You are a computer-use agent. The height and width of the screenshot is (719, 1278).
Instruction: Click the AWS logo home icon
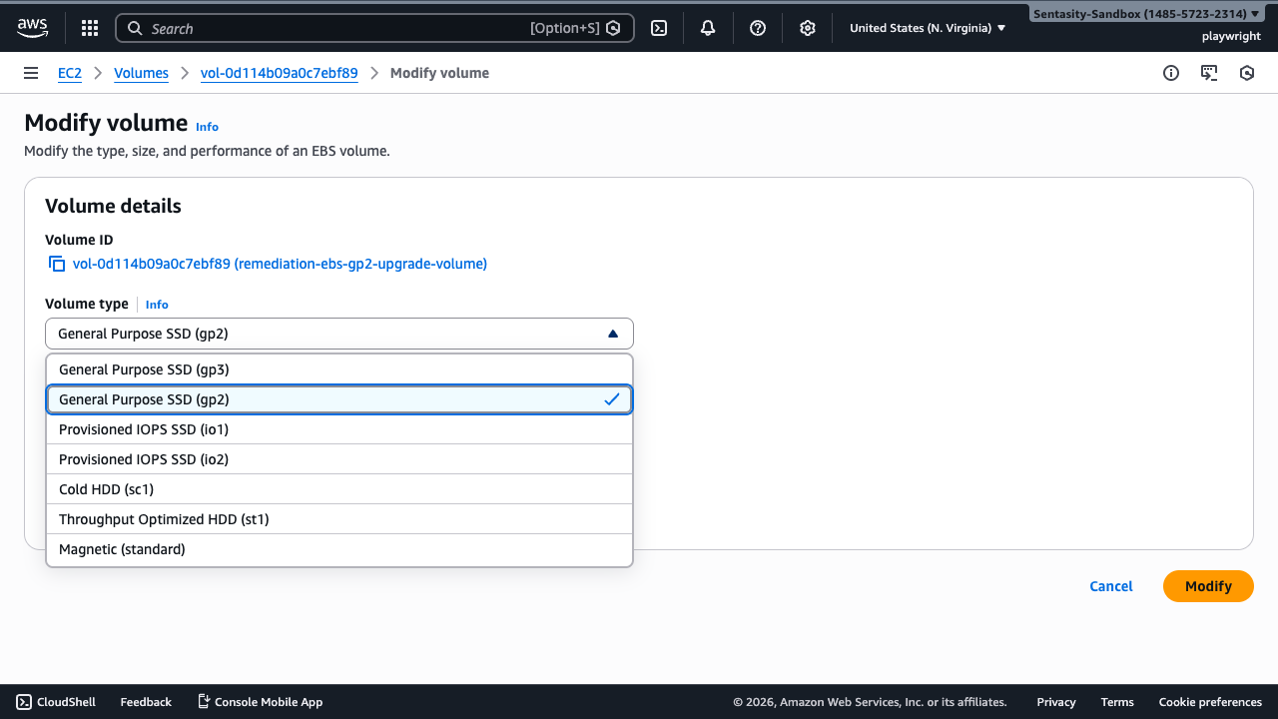coord(32,28)
